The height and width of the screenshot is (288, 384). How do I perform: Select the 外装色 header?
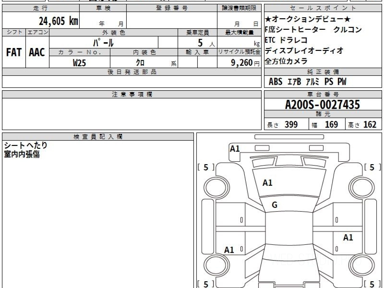tap(114, 32)
